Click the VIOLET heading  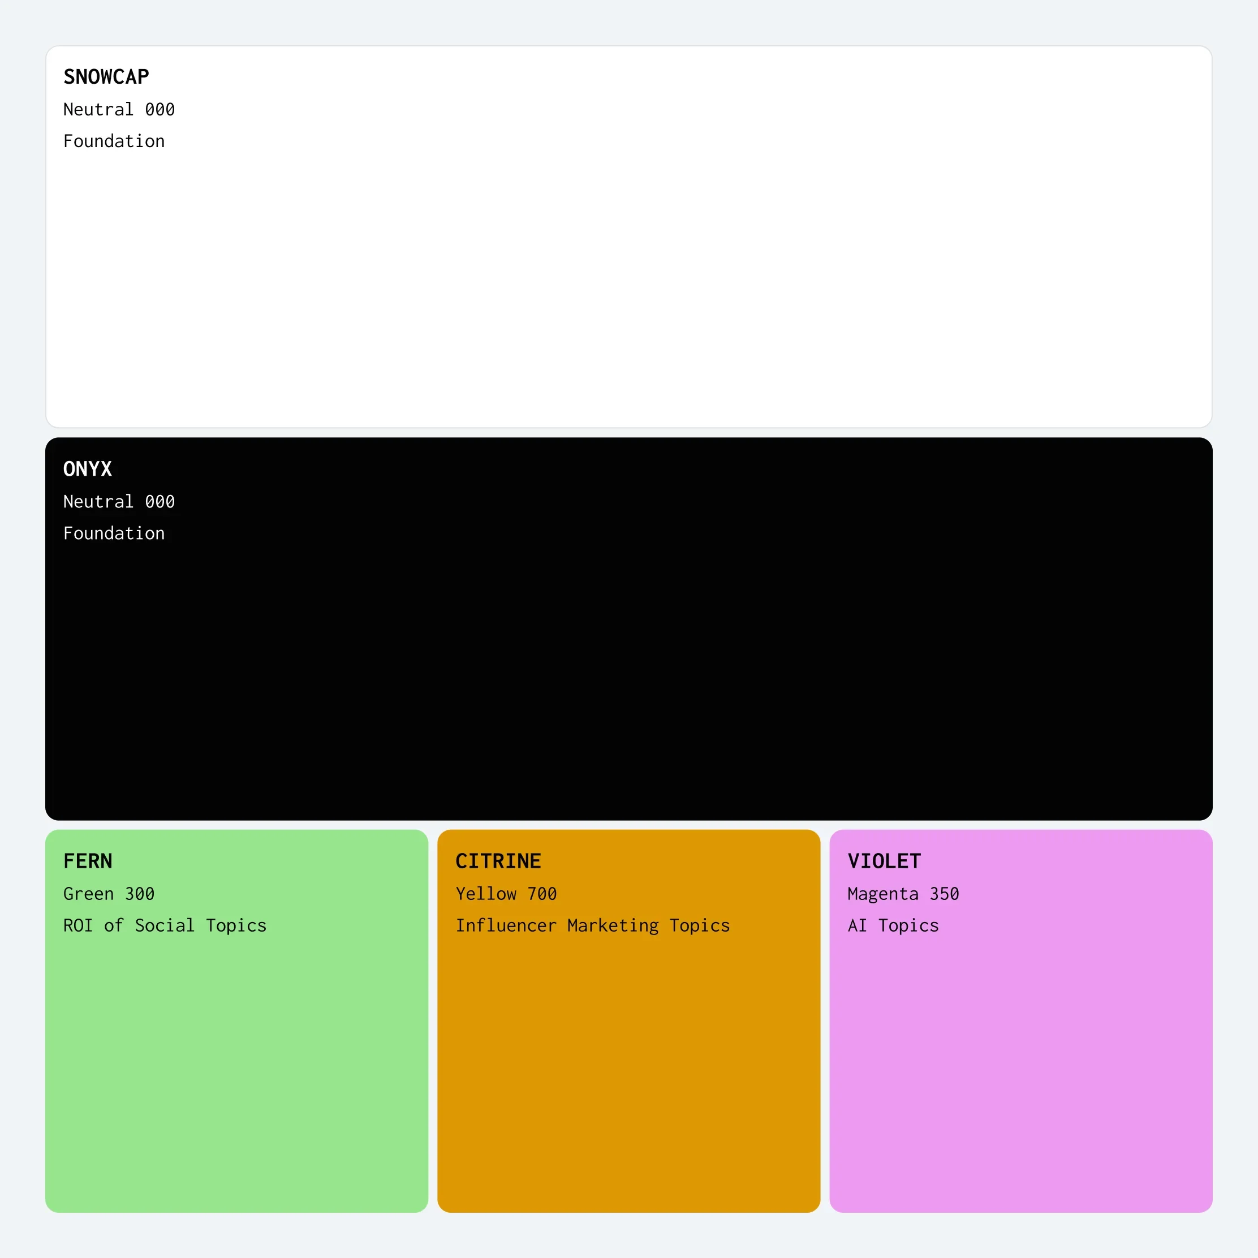pyautogui.click(x=884, y=861)
